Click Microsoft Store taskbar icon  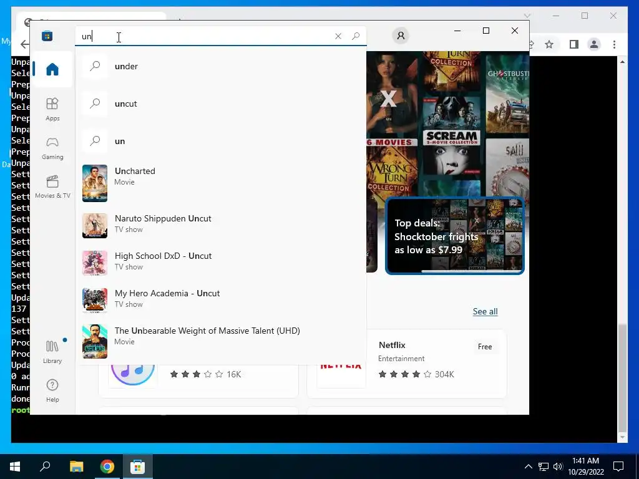click(138, 467)
